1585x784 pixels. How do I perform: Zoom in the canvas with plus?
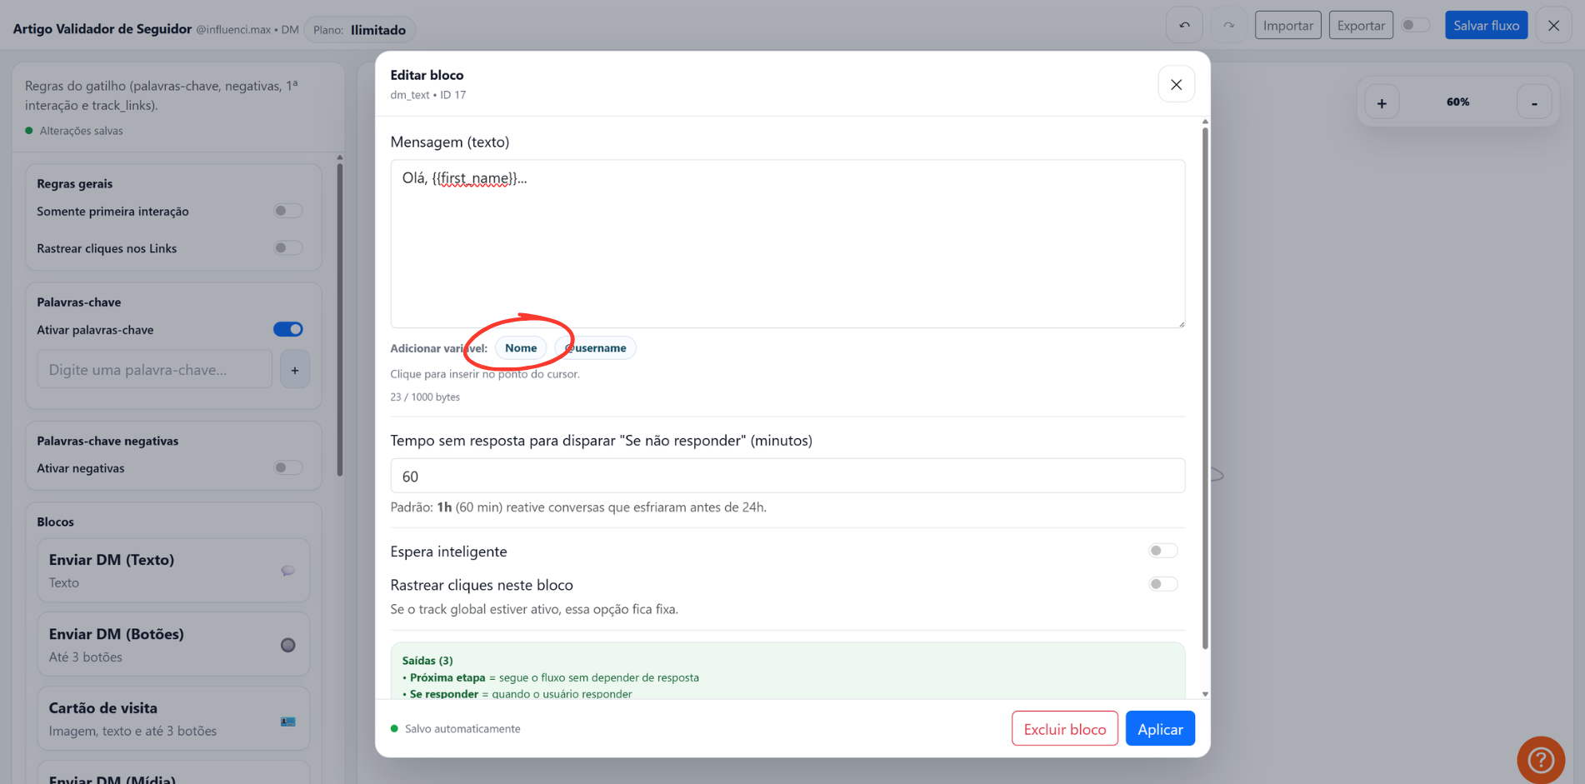(1382, 102)
